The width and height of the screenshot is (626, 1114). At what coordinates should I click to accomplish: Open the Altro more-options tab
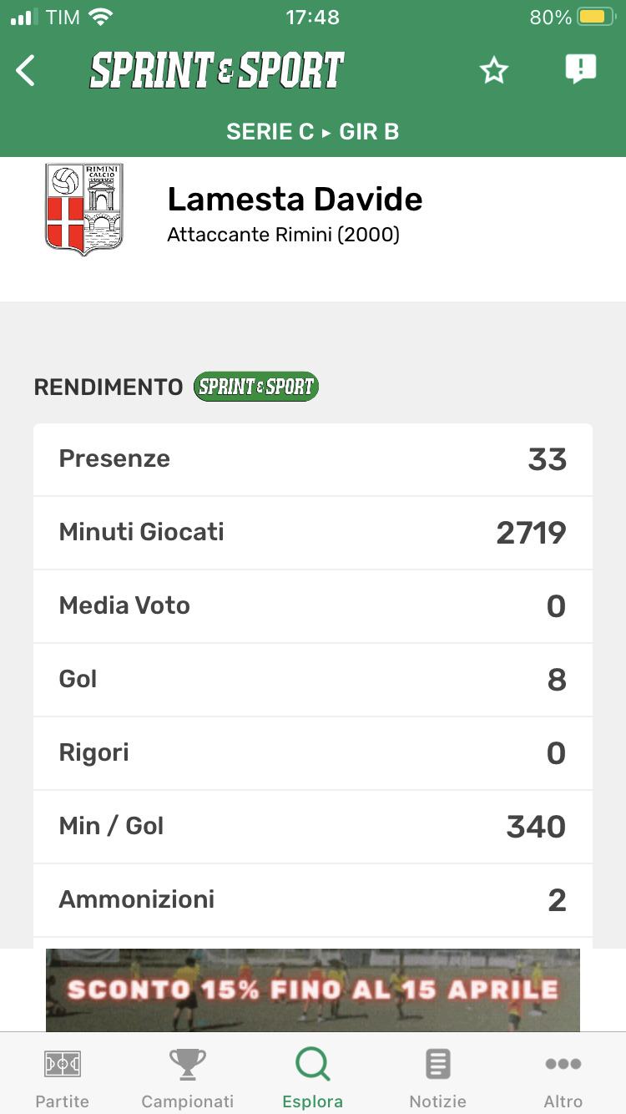pyautogui.click(x=563, y=1077)
